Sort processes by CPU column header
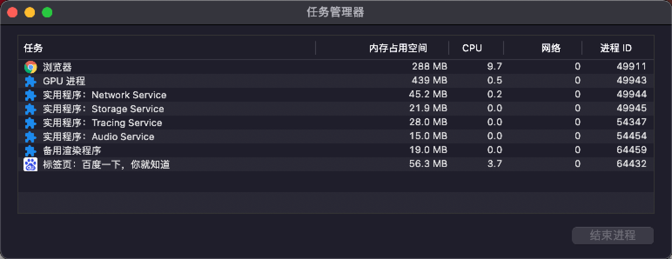Viewport: 672px width, 259px height. pyautogui.click(x=476, y=48)
